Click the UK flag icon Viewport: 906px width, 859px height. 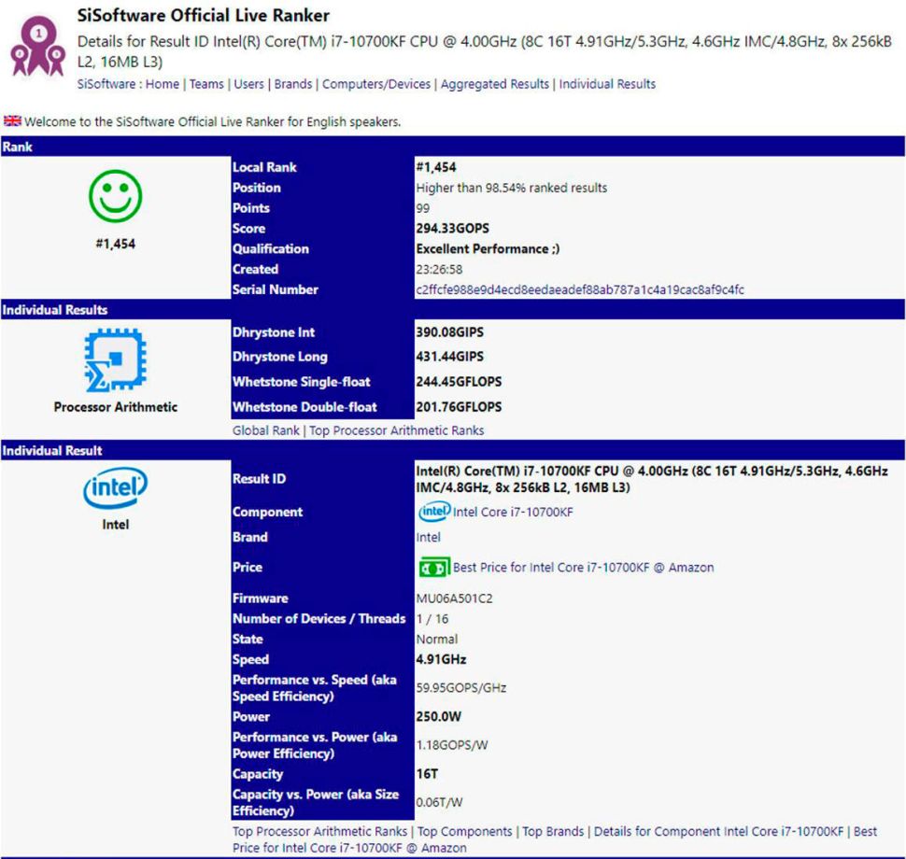(x=12, y=121)
